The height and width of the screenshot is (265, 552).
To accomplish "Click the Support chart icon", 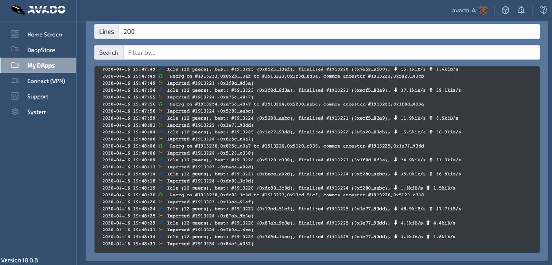I will pos(15,96).
